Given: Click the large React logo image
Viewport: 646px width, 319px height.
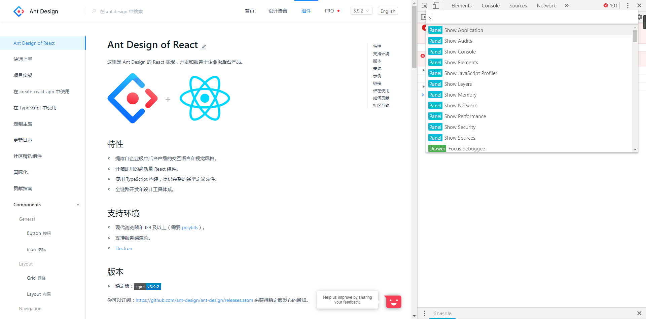Looking at the screenshot, I should tap(205, 98).
